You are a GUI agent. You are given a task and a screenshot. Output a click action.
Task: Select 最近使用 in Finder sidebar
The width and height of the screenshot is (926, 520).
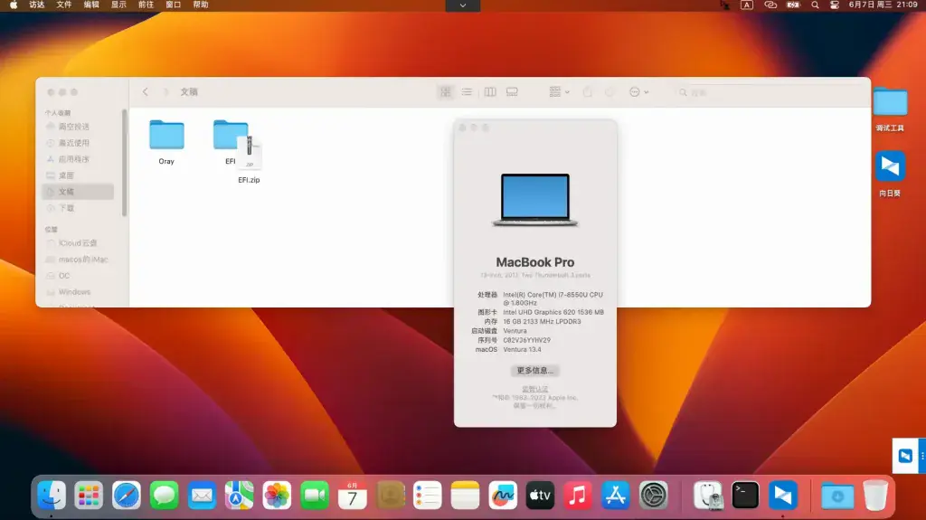pos(78,143)
